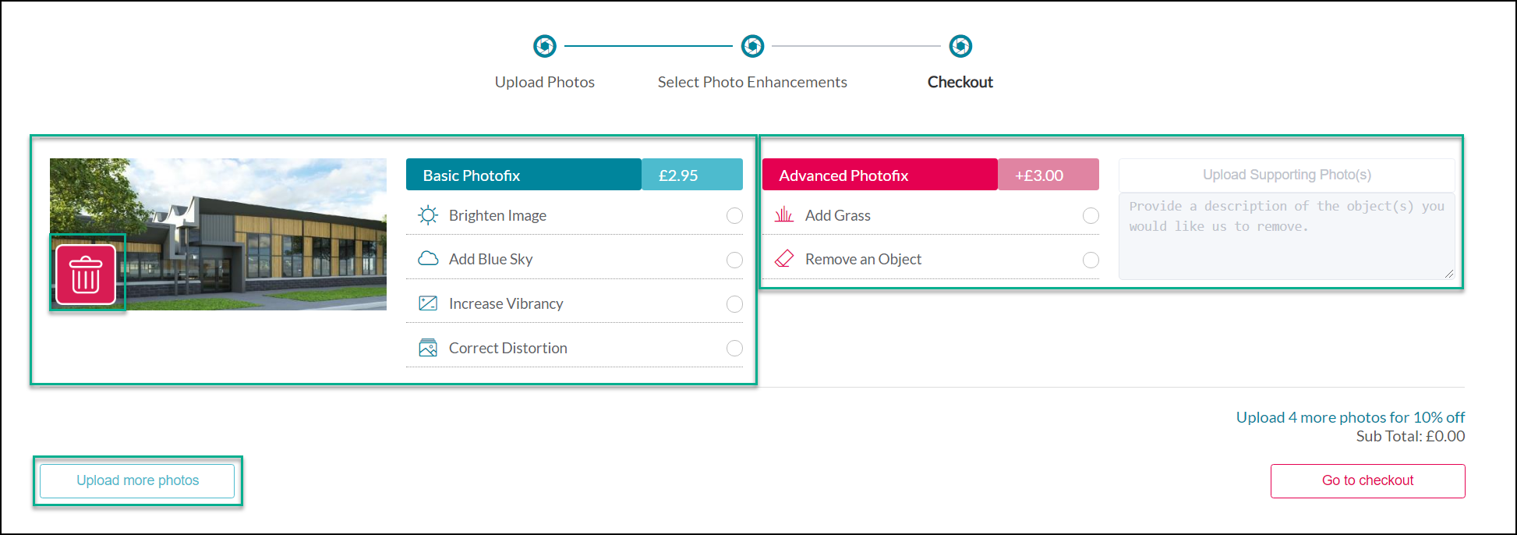
Task: Select the Remove an Object radio button
Action: pyautogui.click(x=1091, y=260)
